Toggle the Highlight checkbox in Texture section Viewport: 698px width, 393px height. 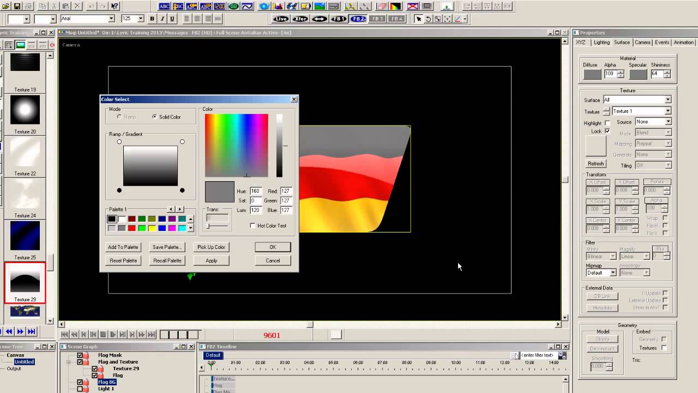coord(607,123)
